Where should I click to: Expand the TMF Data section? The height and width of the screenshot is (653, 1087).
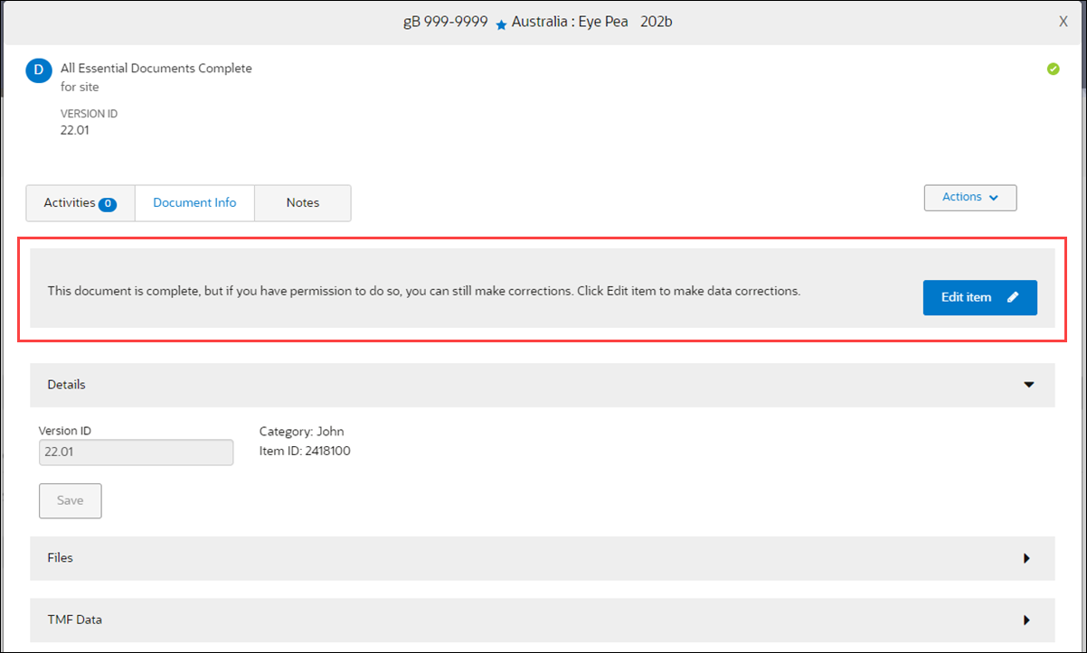(1027, 620)
